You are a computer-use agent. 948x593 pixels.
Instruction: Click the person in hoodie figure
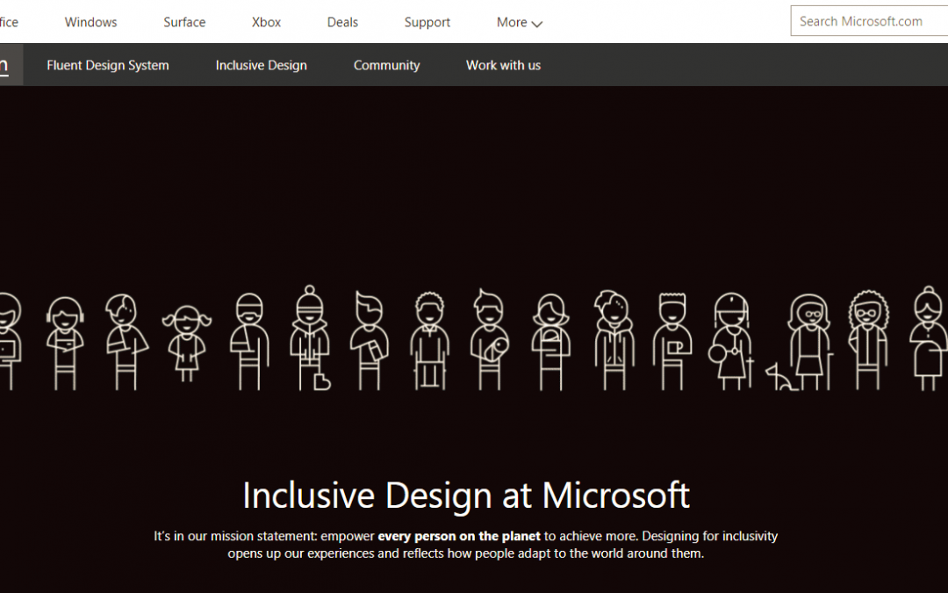[614, 340]
